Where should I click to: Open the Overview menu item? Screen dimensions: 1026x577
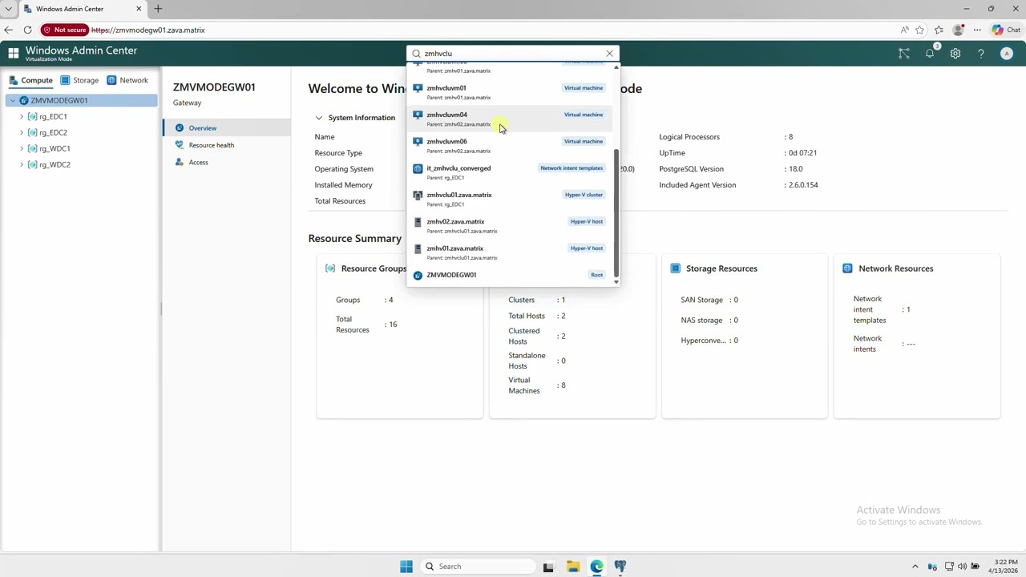(x=227, y=128)
